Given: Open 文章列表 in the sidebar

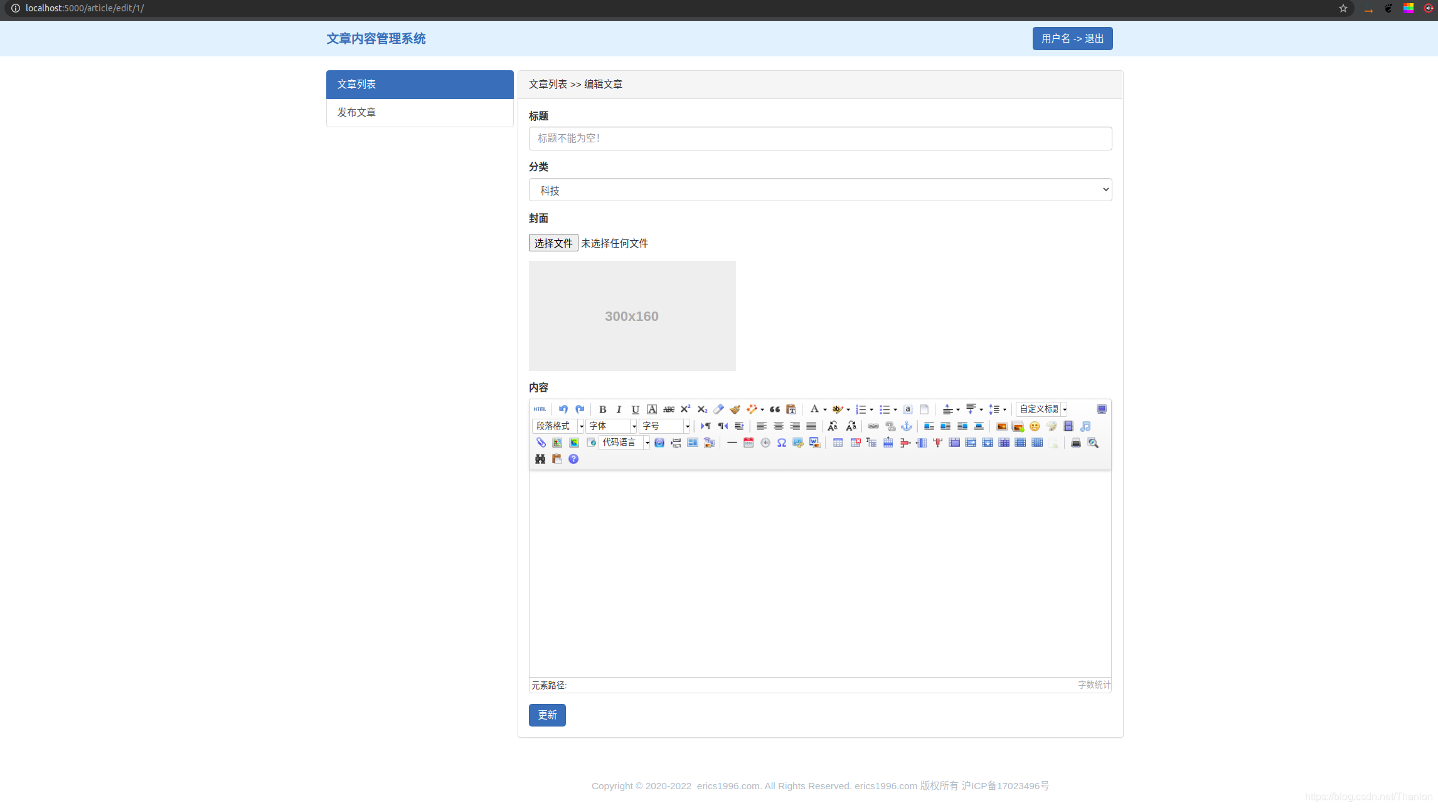Looking at the screenshot, I should point(420,85).
